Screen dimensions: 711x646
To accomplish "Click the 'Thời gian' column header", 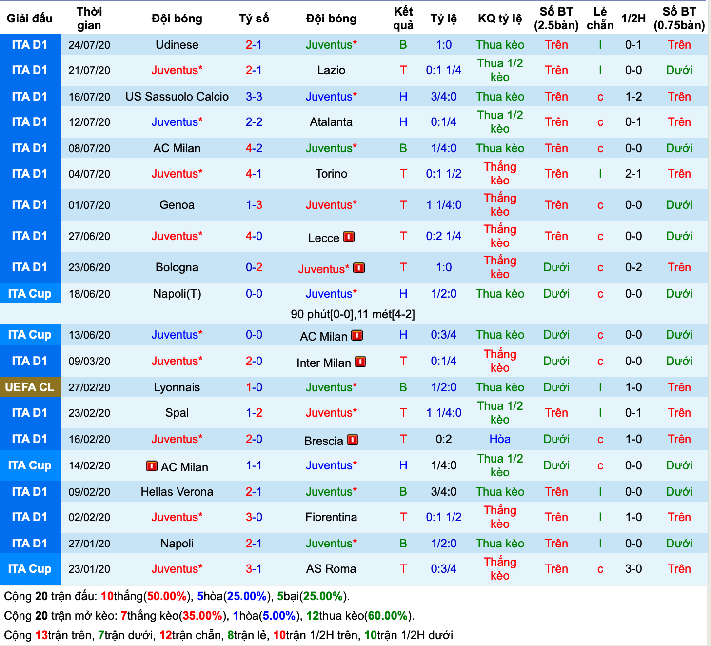I will point(89,19).
